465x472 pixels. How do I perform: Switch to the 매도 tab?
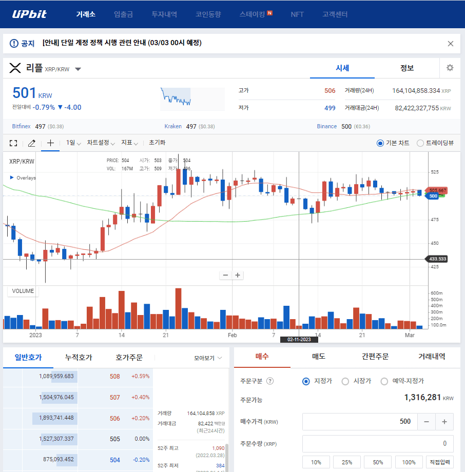318,357
